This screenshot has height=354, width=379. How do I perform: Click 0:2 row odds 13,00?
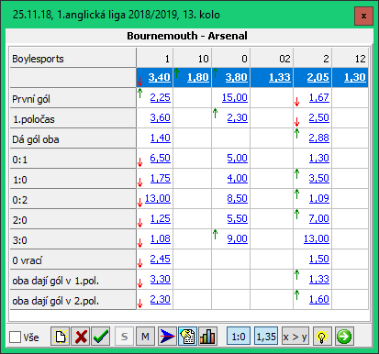[158, 198]
